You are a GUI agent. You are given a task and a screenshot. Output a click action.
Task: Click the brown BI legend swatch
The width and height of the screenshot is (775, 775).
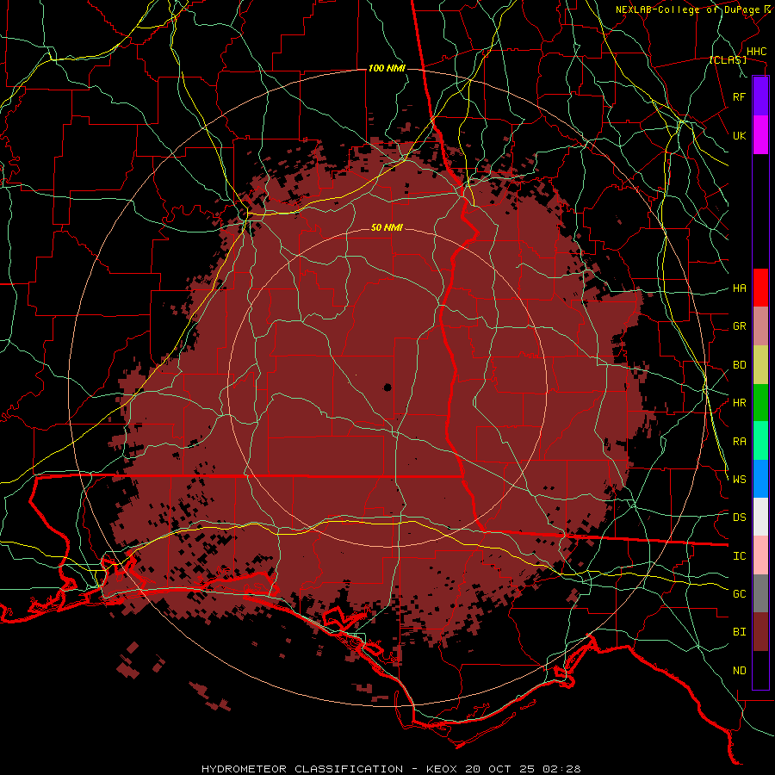(x=760, y=632)
